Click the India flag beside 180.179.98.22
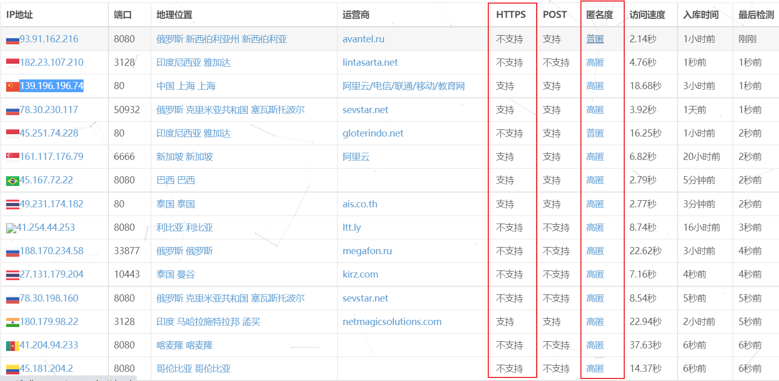 pos(13,322)
